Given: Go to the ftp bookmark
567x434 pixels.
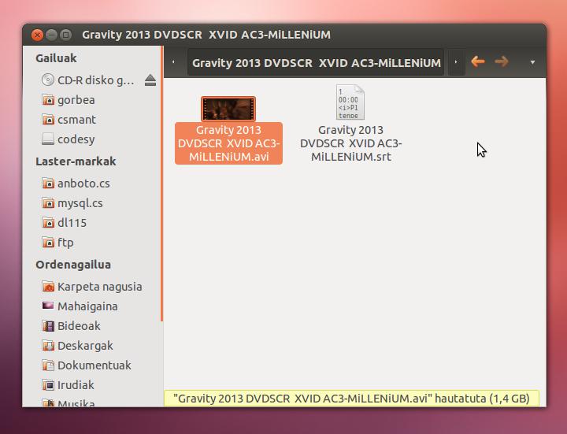Looking at the screenshot, I should point(65,243).
